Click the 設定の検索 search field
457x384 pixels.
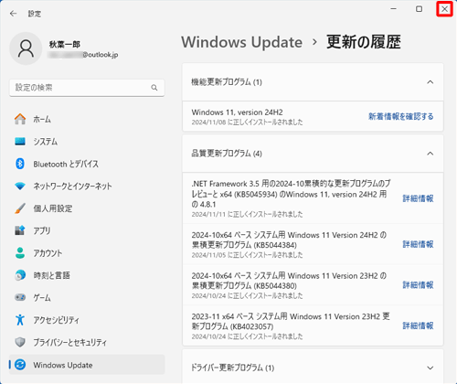pyautogui.click(x=87, y=88)
